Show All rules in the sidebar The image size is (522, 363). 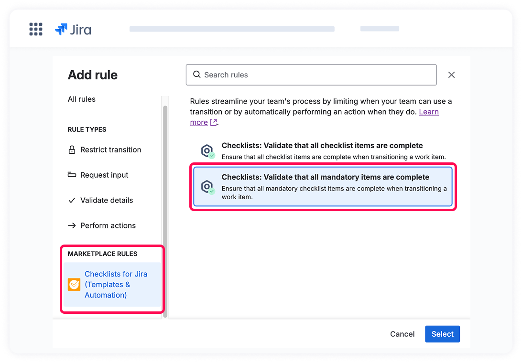[82, 99]
